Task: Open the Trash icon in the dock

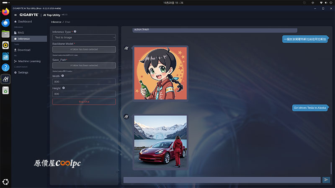Action: coord(5,90)
